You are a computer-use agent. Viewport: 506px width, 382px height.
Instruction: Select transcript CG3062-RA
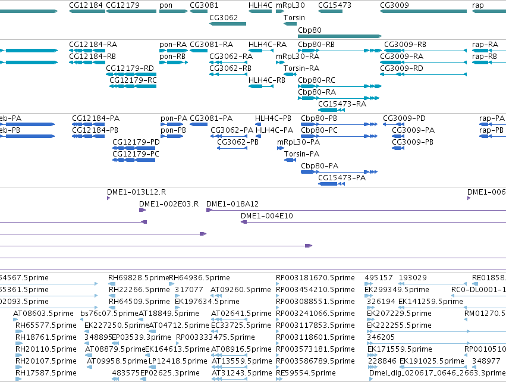[x=231, y=56]
